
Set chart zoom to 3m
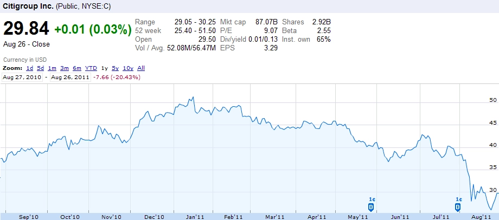pyautogui.click(x=65, y=68)
